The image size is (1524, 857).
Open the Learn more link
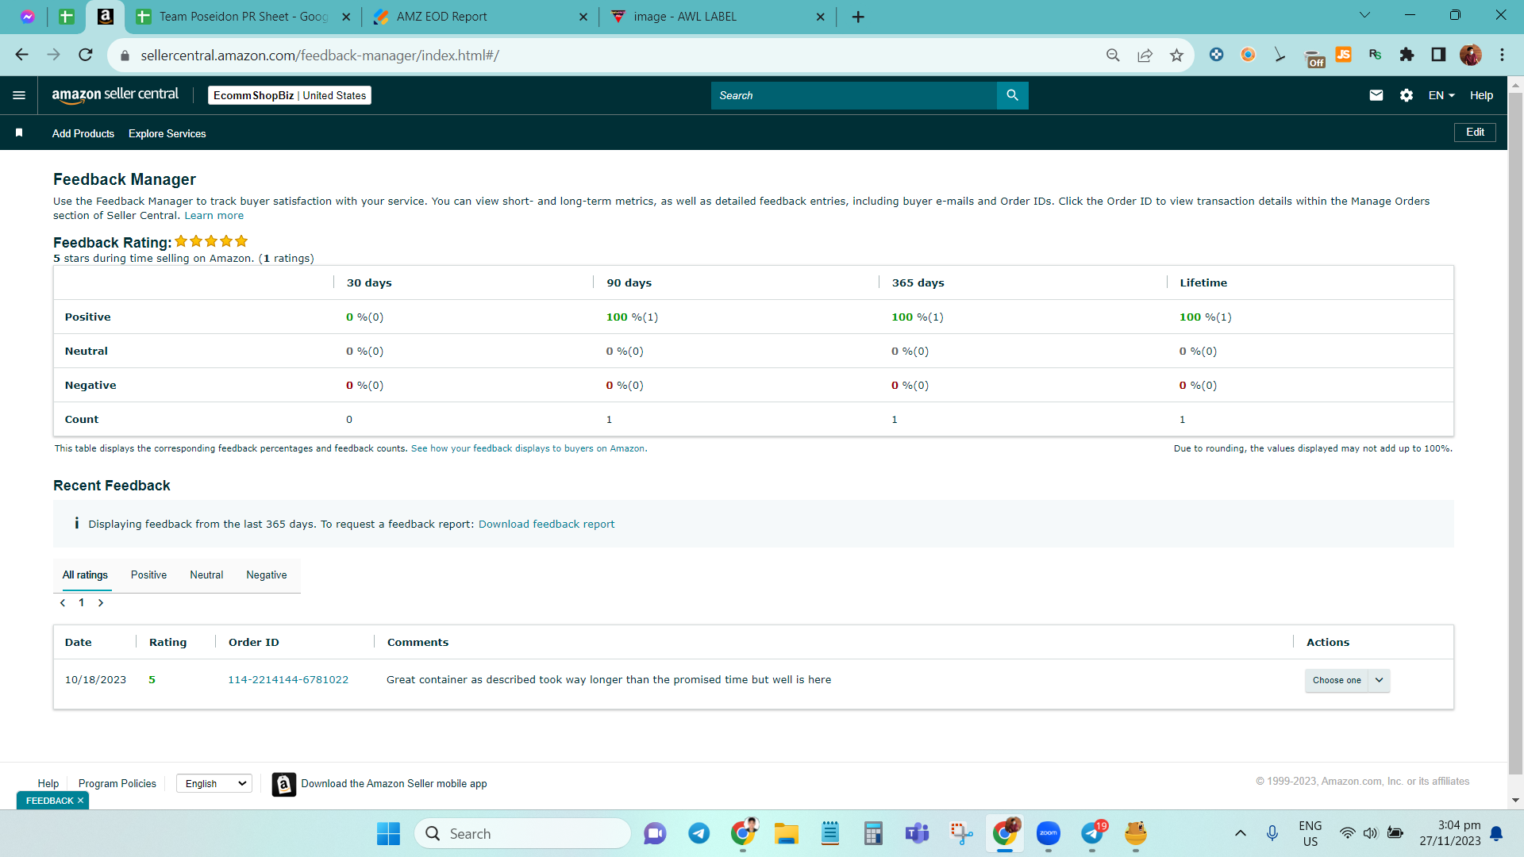click(214, 216)
